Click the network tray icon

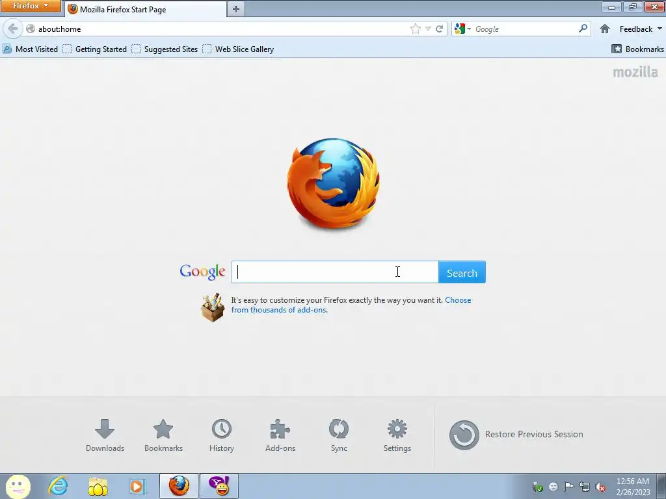(585, 487)
